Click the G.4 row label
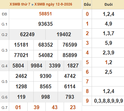The image size is (124, 111). tap(4, 66)
